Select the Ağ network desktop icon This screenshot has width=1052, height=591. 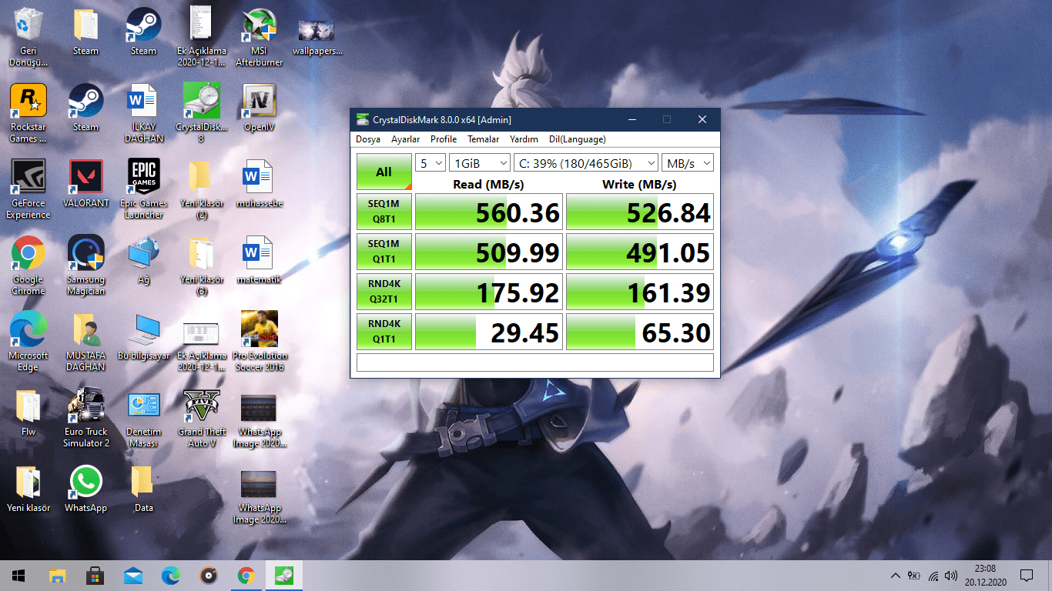[x=144, y=260]
